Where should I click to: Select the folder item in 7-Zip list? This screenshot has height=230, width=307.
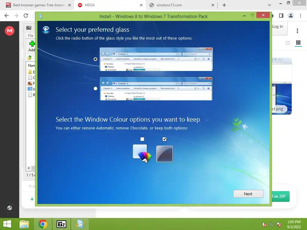[x=31, y=72]
